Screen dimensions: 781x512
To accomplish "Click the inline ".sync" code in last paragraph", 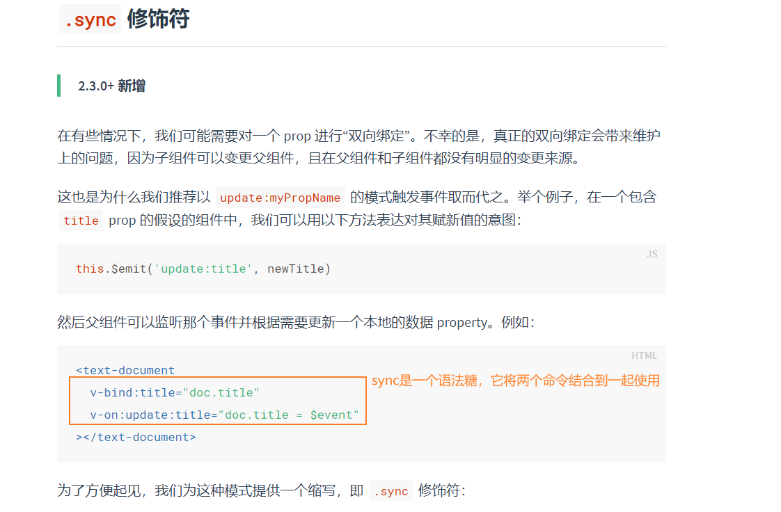I will [391, 492].
